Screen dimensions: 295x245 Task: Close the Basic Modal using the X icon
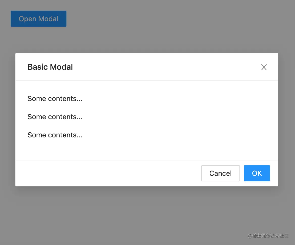pyautogui.click(x=264, y=67)
